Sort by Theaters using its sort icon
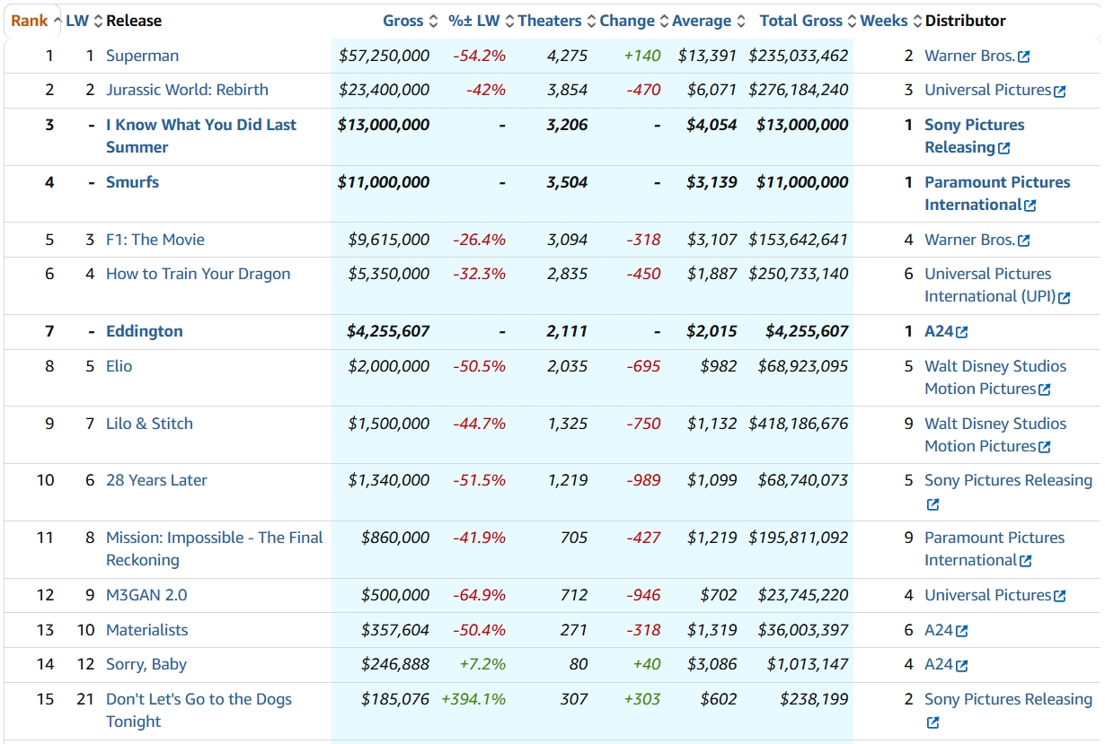The width and height of the screenshot is (1105, 744). tap(591, 21)
